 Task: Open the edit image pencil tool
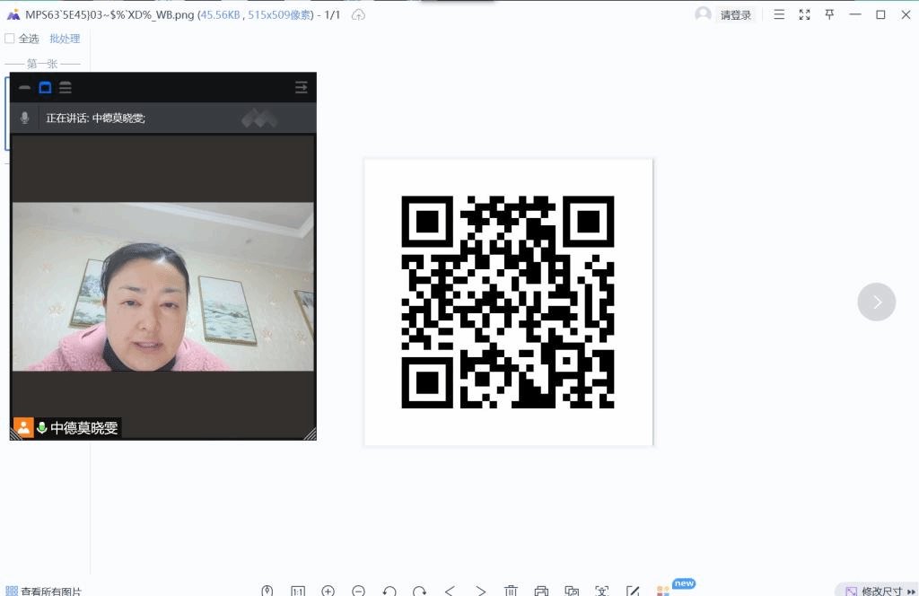[x=633, y=591]
